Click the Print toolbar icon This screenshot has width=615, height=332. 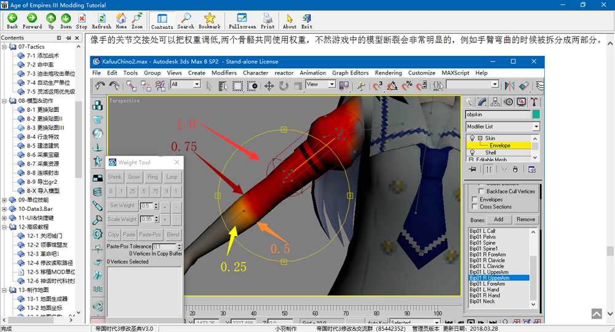click(268, 19)
